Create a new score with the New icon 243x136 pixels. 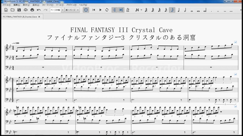[6, 10]
